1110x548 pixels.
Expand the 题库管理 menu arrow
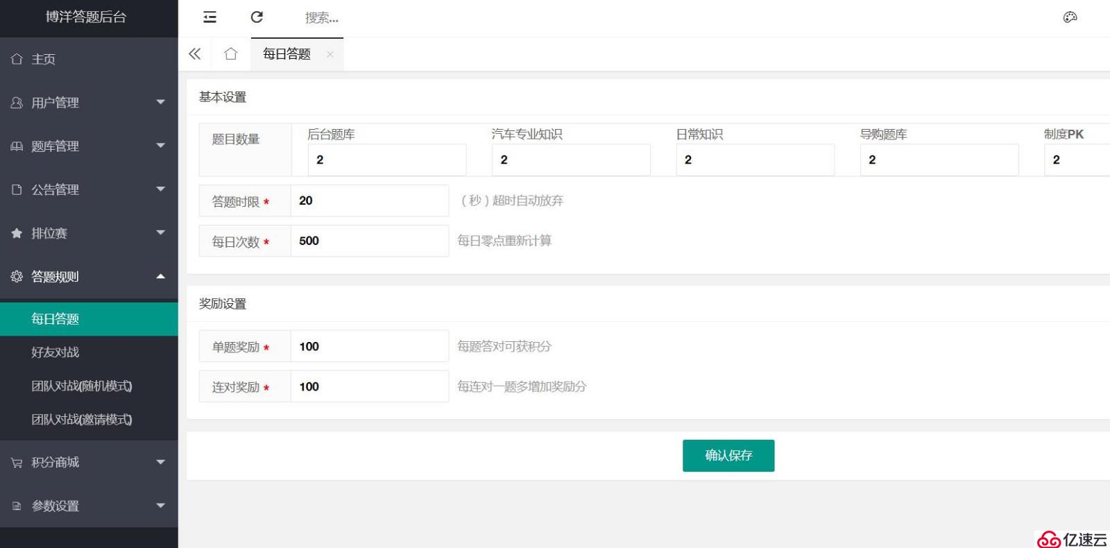[x=161, y=146]
